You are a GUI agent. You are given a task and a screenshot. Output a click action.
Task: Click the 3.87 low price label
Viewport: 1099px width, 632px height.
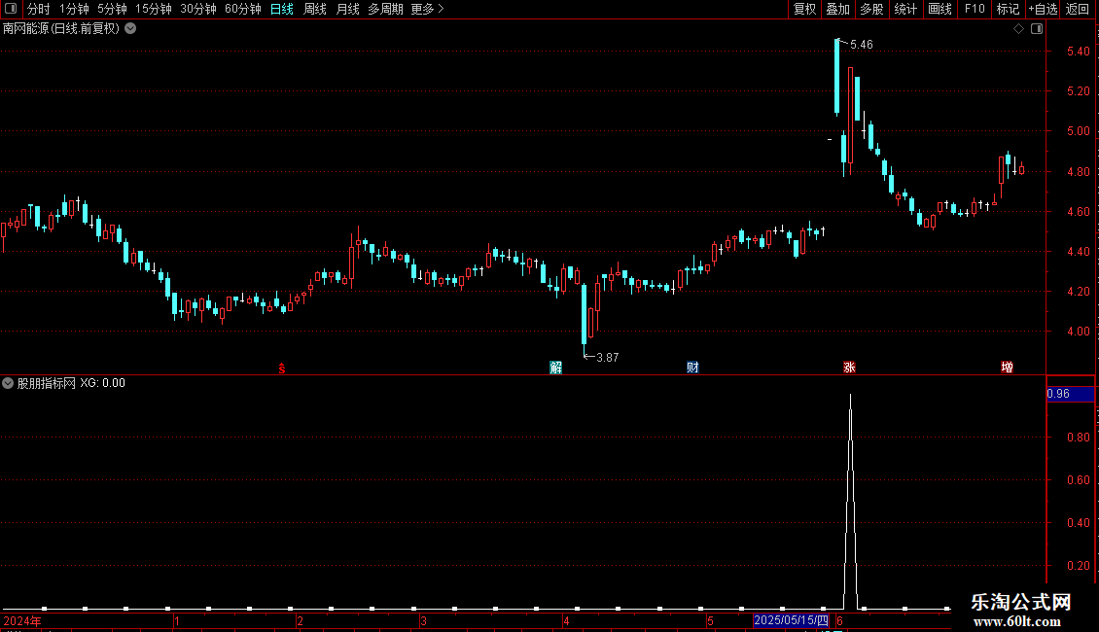click(607, 358)
